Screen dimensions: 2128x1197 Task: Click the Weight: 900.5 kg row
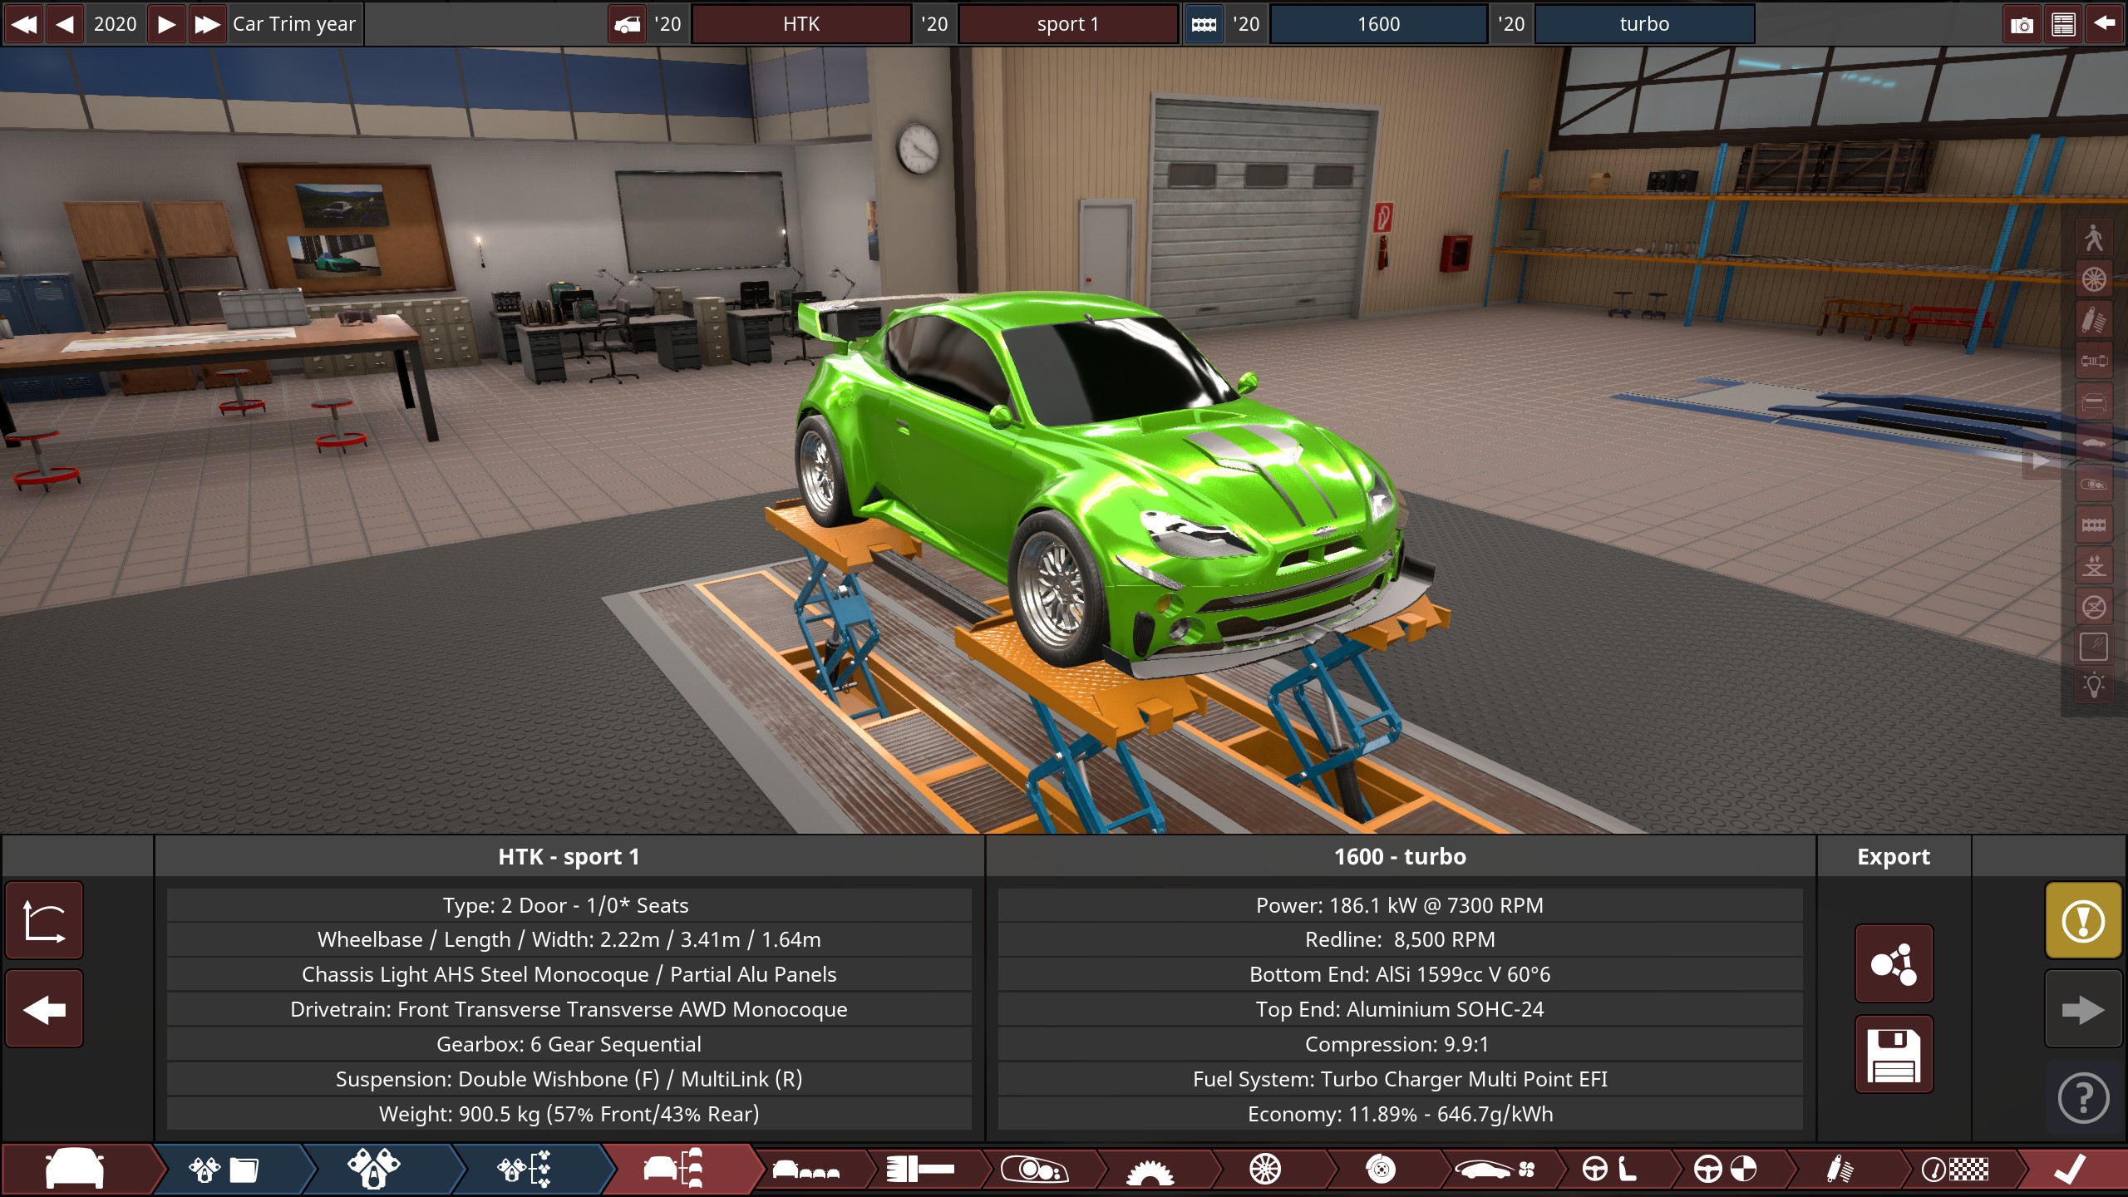click(569, 1114)
